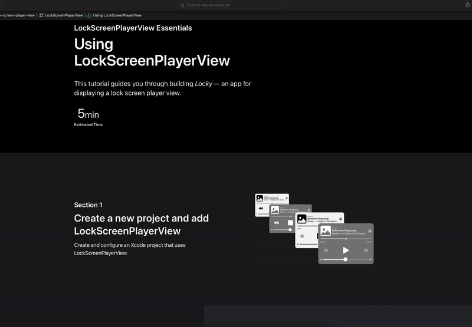472x327 pixels.
Task: Open the screen-player-view breadcrumb
Action: click(x=18, y=15)
